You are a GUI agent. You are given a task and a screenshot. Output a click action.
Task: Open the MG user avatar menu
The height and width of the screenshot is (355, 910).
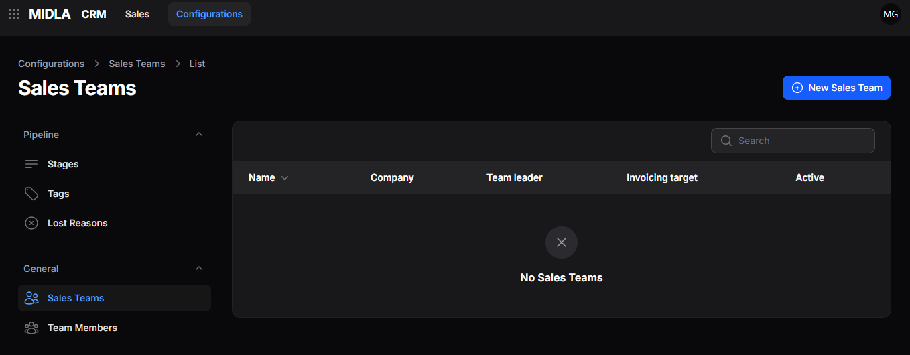(891, 14)
